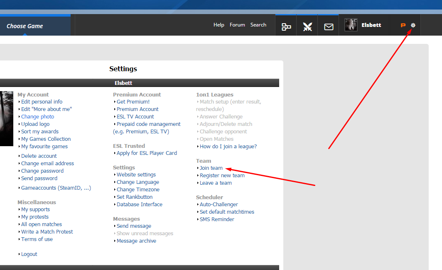
Task: Open settings via the gear icon
Action: coord(413,25)
